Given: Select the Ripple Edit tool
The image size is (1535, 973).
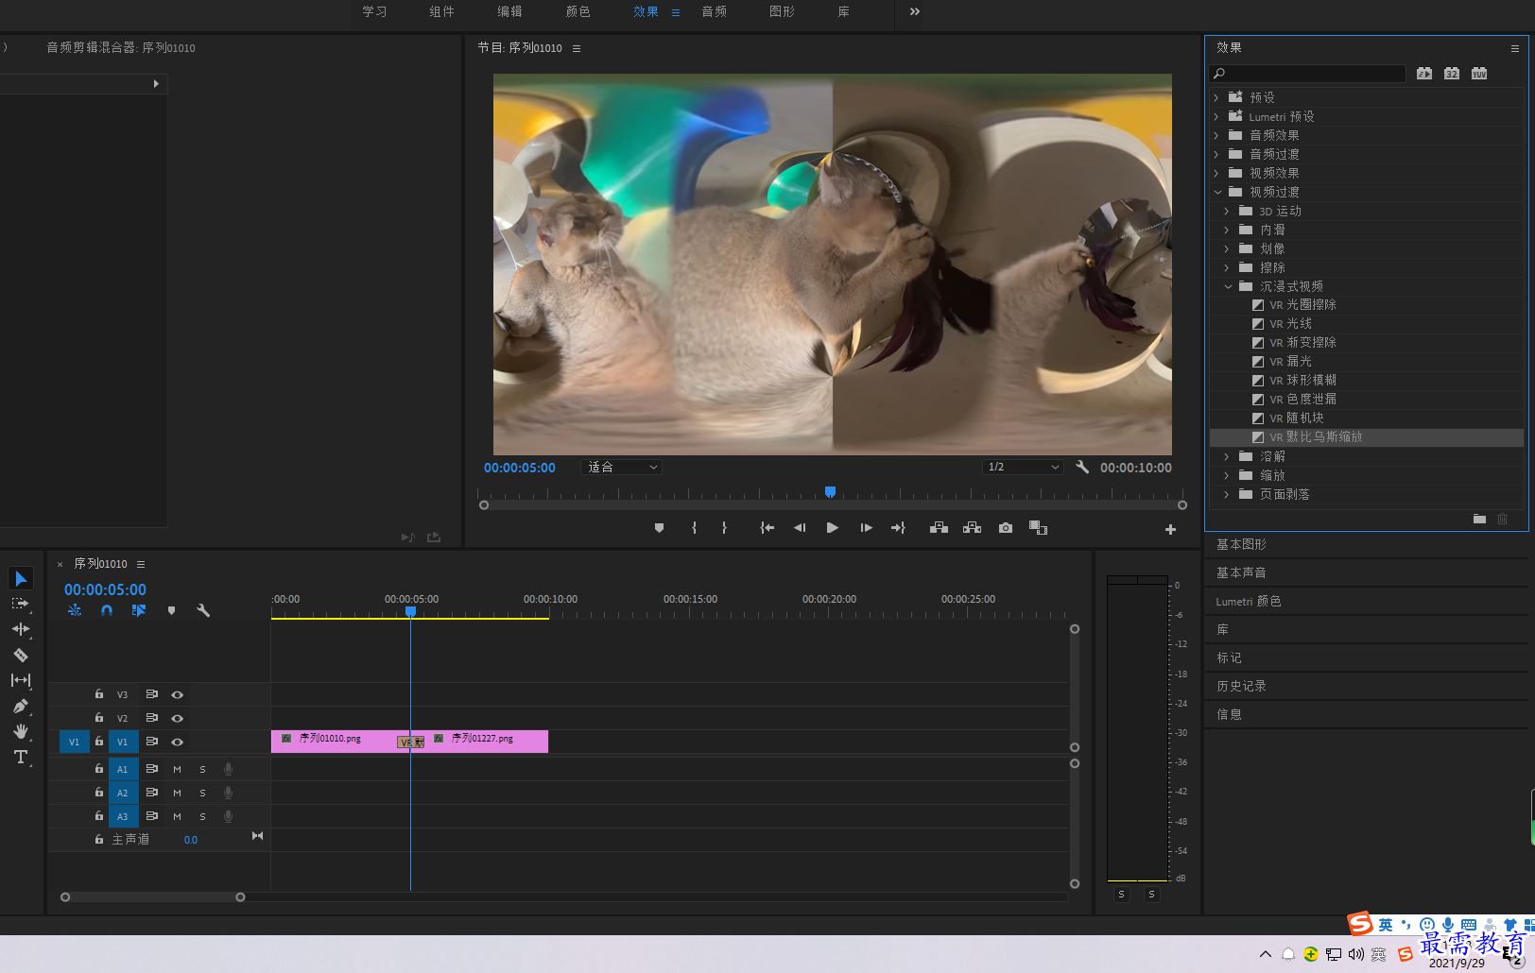Looking at the screenshot, I should (21, 629).
